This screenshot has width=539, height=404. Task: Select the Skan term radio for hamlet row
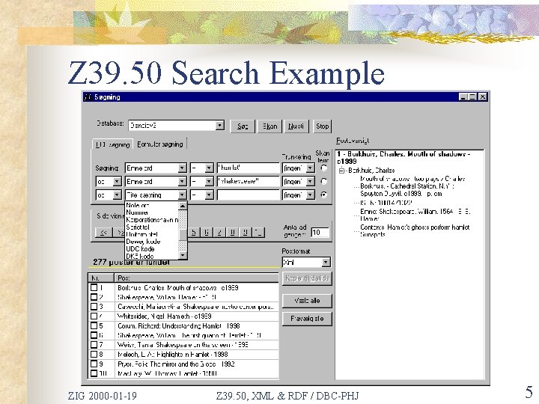pos(323,168)
